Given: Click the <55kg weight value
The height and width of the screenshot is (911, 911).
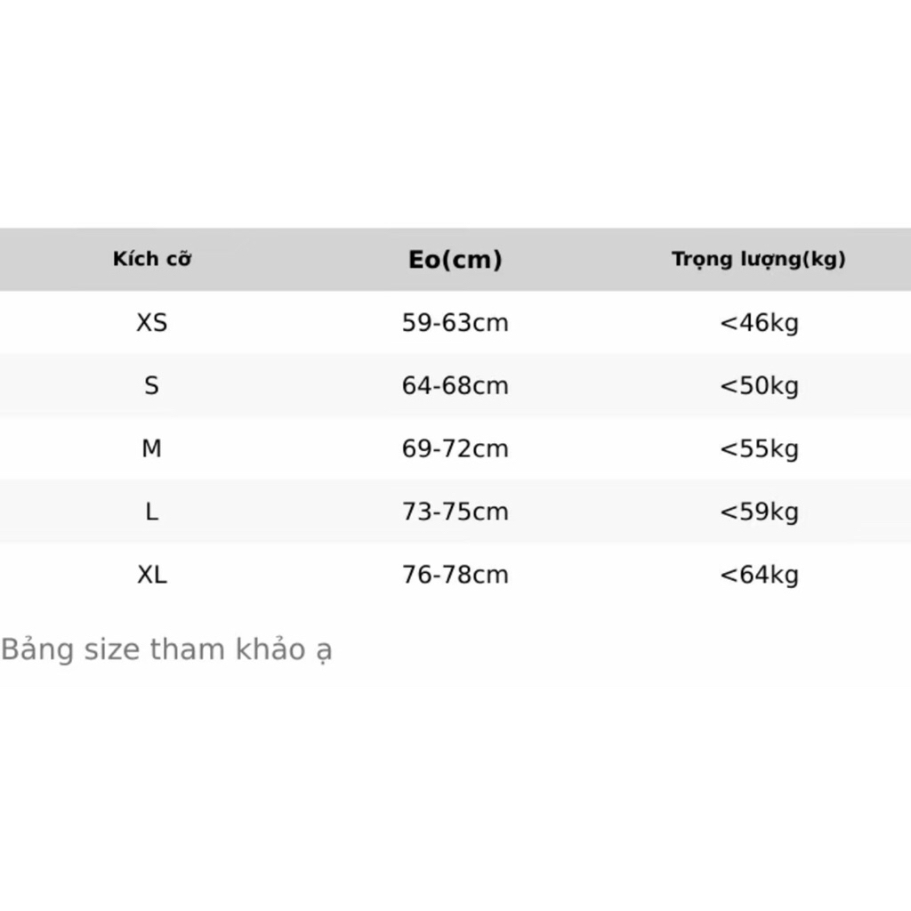Looking at the screenshot, I should pos(759,449).
